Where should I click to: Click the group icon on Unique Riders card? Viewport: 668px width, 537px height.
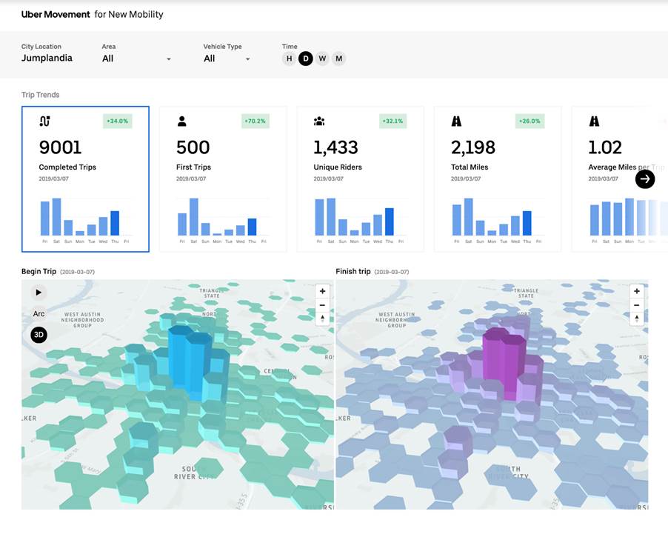[319, 121]
